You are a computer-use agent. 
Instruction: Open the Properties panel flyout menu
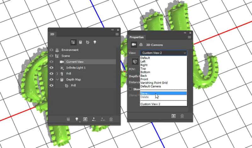click(190, 37)
